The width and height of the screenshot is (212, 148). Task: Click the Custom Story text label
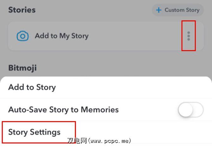tap(182, 10)
